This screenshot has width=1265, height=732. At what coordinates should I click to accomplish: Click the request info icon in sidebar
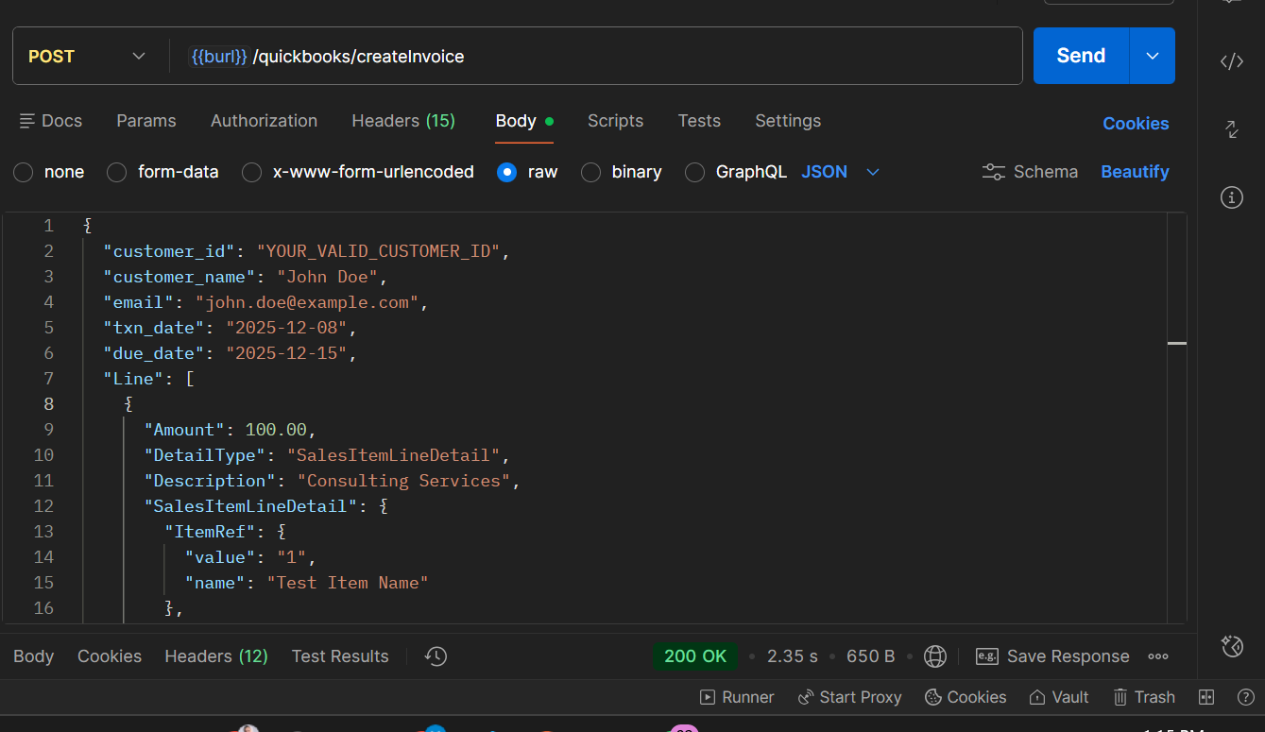[x=1231, y=197]
